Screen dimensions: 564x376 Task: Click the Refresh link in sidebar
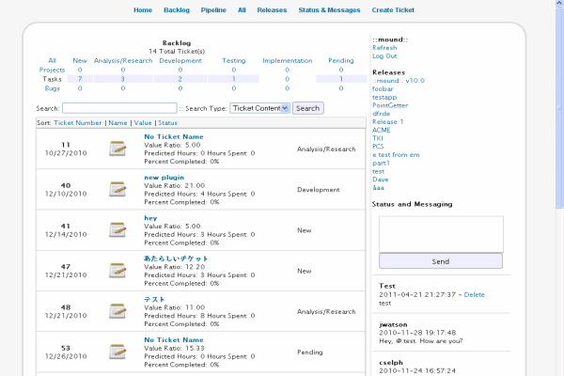(384, 48)
